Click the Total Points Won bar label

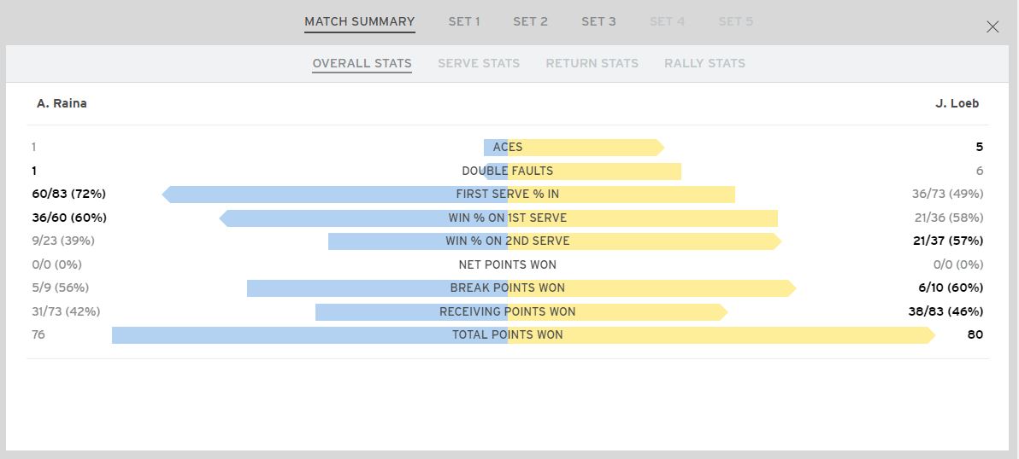coord(508,334)
